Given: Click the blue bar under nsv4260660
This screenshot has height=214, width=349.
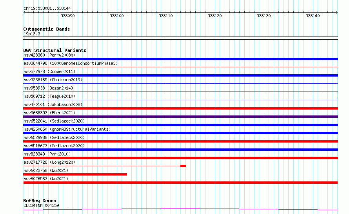Looking at the screenshot, I should click(x=180, y=133).
